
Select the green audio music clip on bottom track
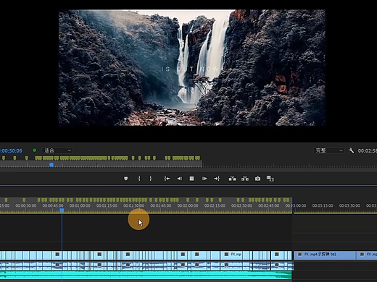click(x=146, y=275)
